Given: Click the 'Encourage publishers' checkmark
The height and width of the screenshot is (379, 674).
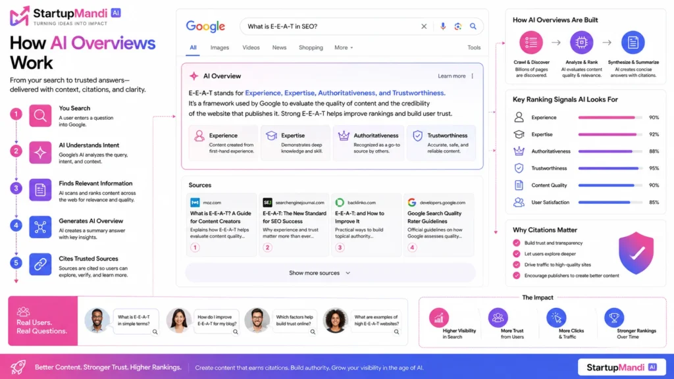Looking at the screenshot, I should [x=517, y=276].
